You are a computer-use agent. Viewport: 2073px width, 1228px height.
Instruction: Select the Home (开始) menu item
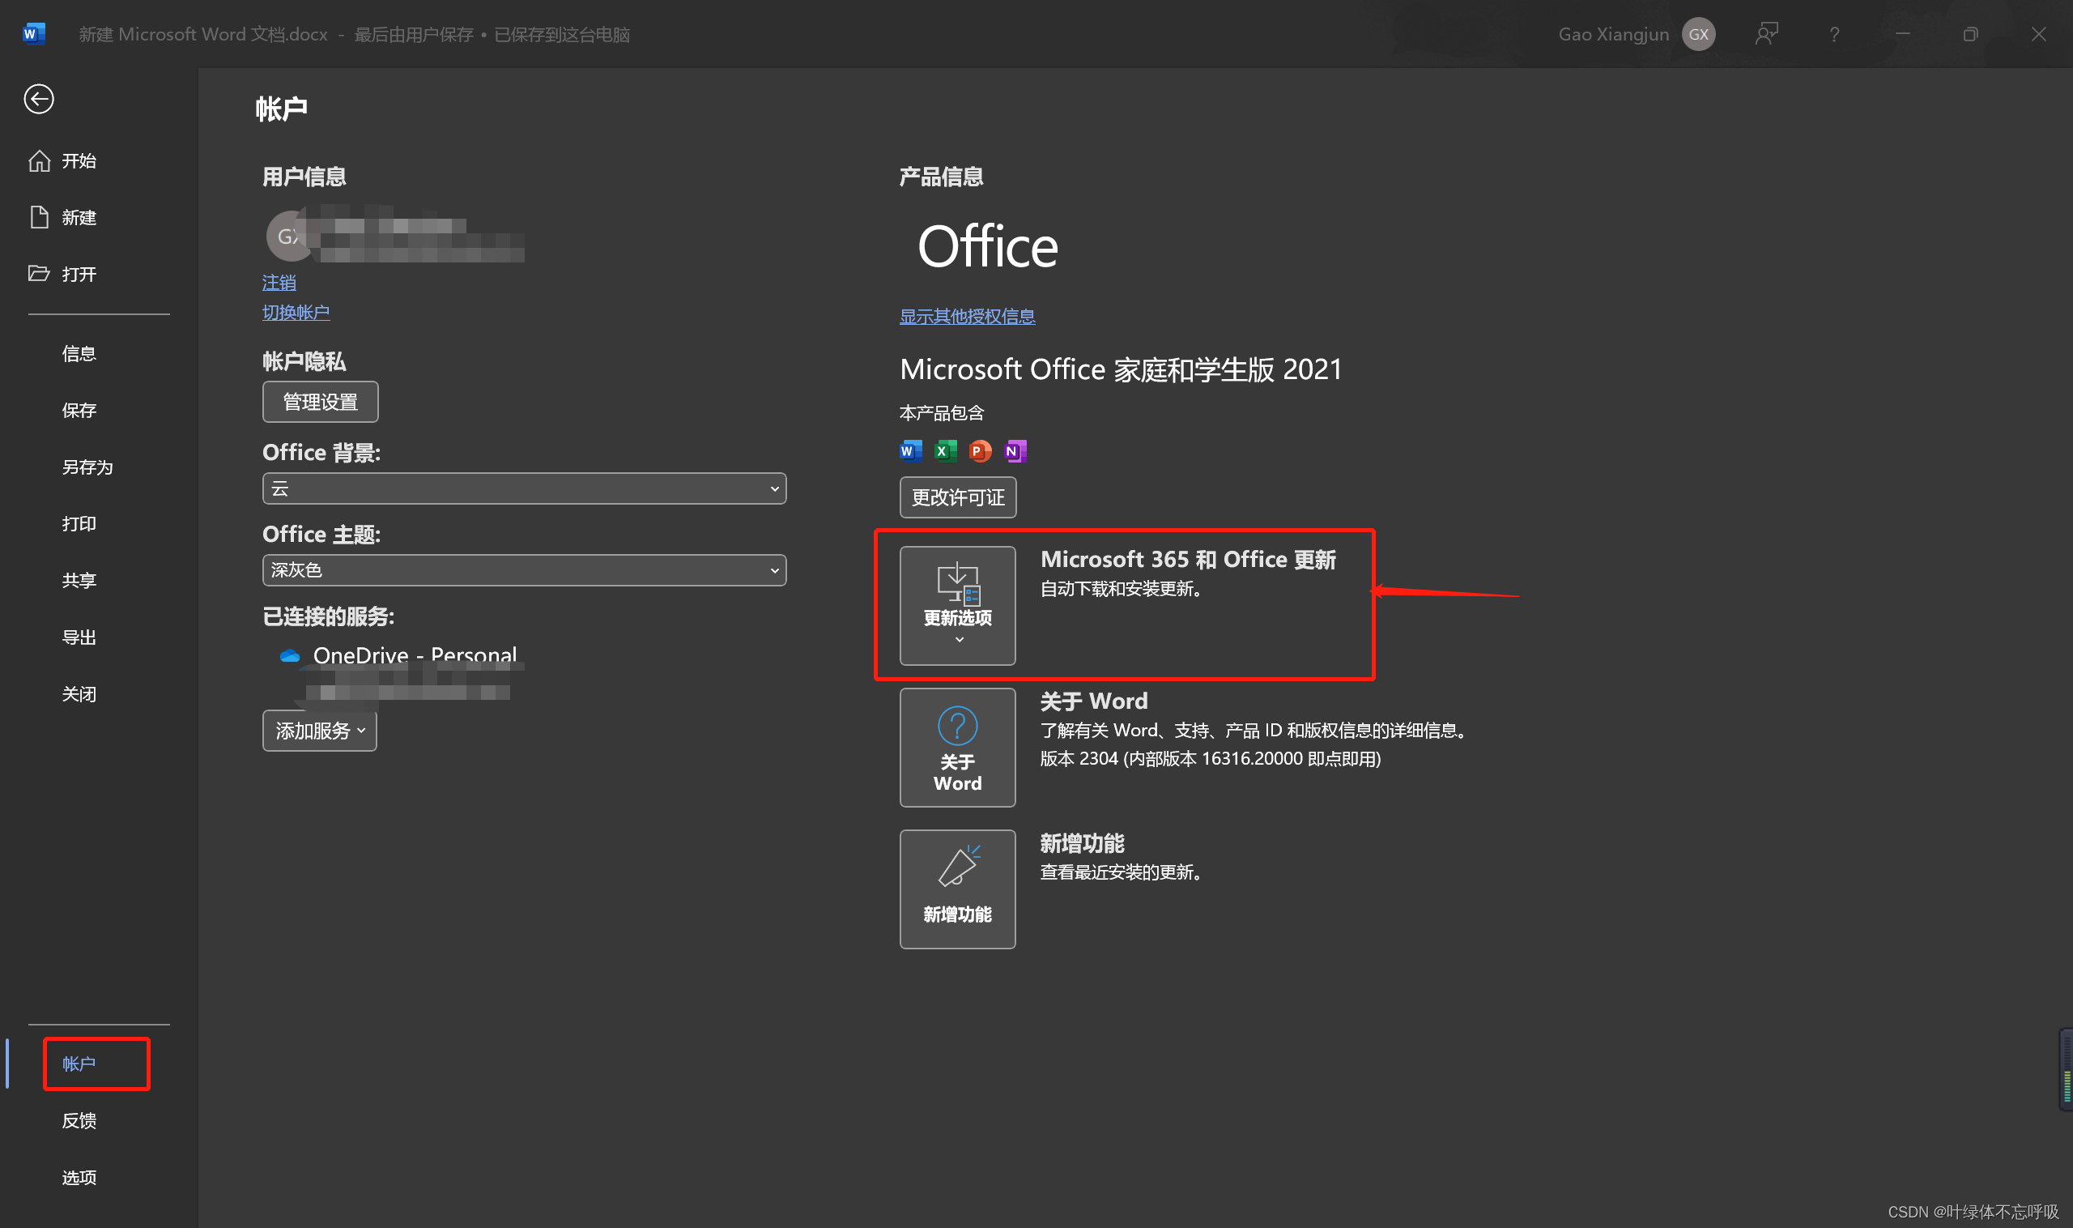tap(79, 160)
